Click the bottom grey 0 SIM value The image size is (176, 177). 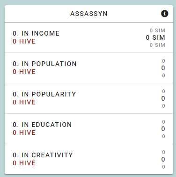pos(157,45)
